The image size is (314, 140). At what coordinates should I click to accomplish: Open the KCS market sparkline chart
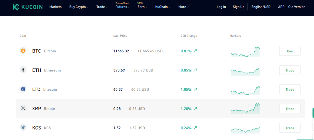tap(245, 130)
